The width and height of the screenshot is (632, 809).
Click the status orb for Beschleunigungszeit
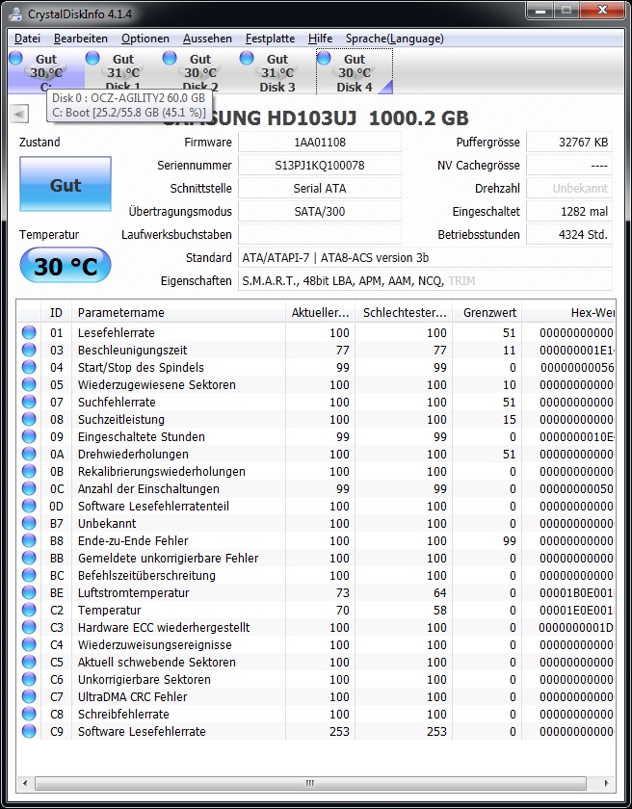[x=29, y=350]
